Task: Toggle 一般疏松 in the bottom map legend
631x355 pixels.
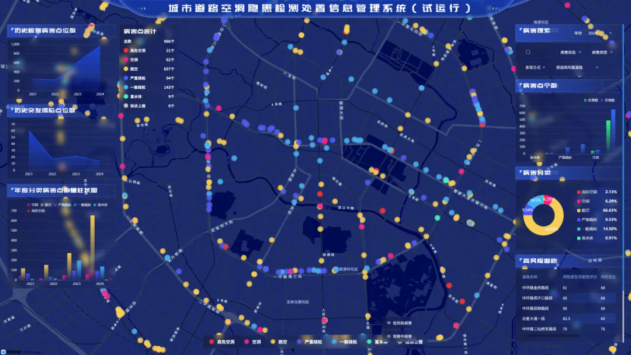Action: point(345,342)
